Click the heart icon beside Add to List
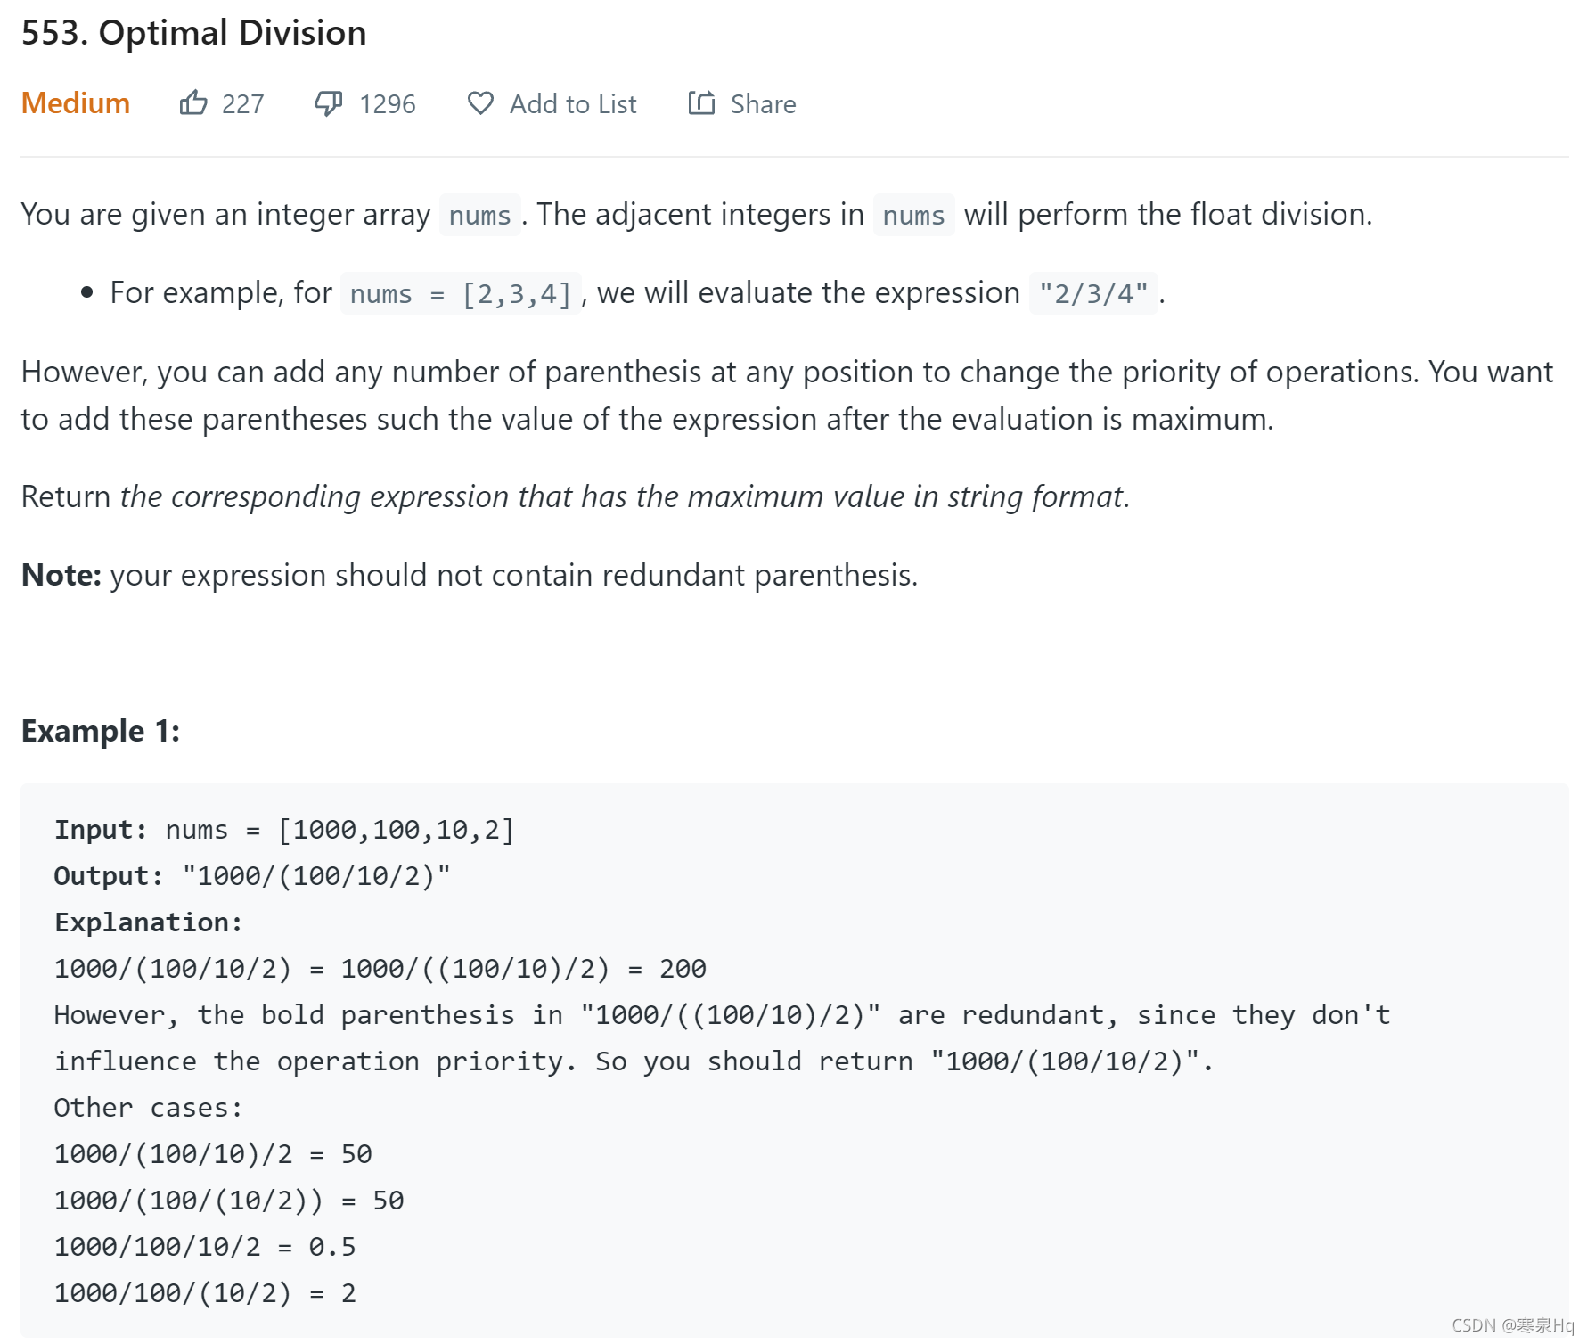1587x1344 pixels. pos(480,103)
